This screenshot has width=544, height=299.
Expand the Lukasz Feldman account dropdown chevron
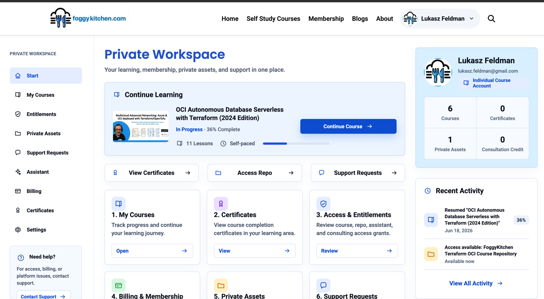pyautogui.click(x=471, y=19)
